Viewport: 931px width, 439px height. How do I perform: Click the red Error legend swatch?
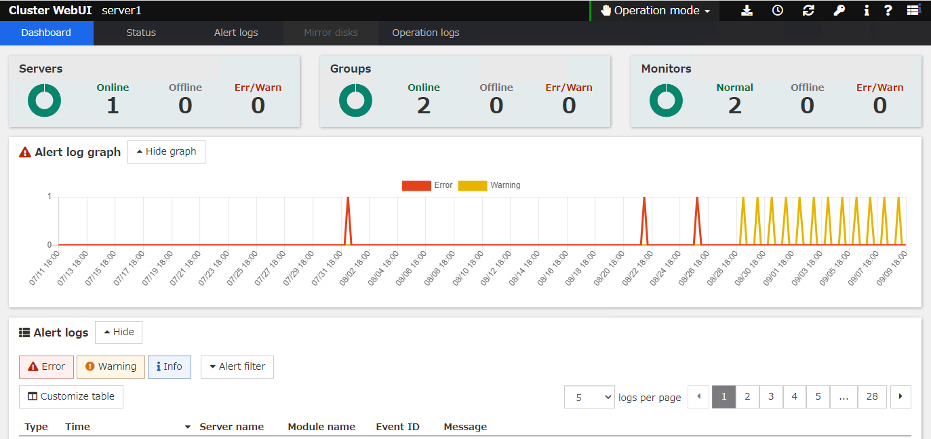click(x=416, y=185)
